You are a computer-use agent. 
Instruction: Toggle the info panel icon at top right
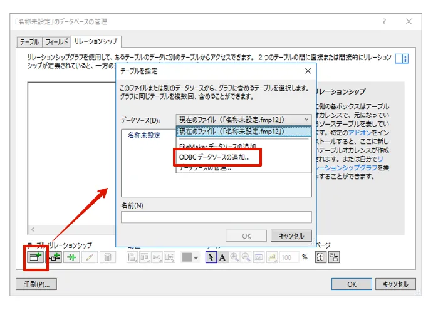[x=402, y=59]
